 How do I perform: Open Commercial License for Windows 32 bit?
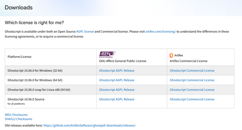click(192, 71)
